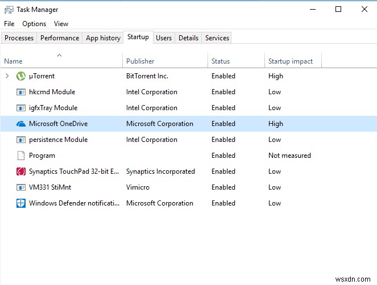Viewport: 377px width, 285px height.
Task: Switch to the Details tab
Action: pyautogui.click(x=189, y=38)
